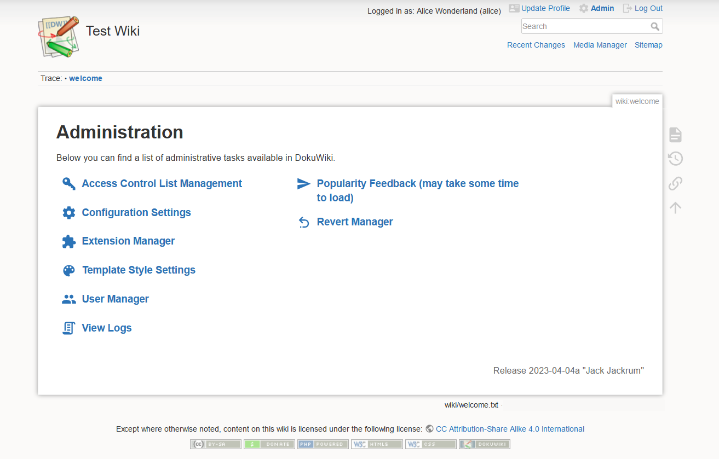Image resolution: width=719 pixels, height=459 pixels.
Task: Open Template Style Settings
Action: point(139,270)
